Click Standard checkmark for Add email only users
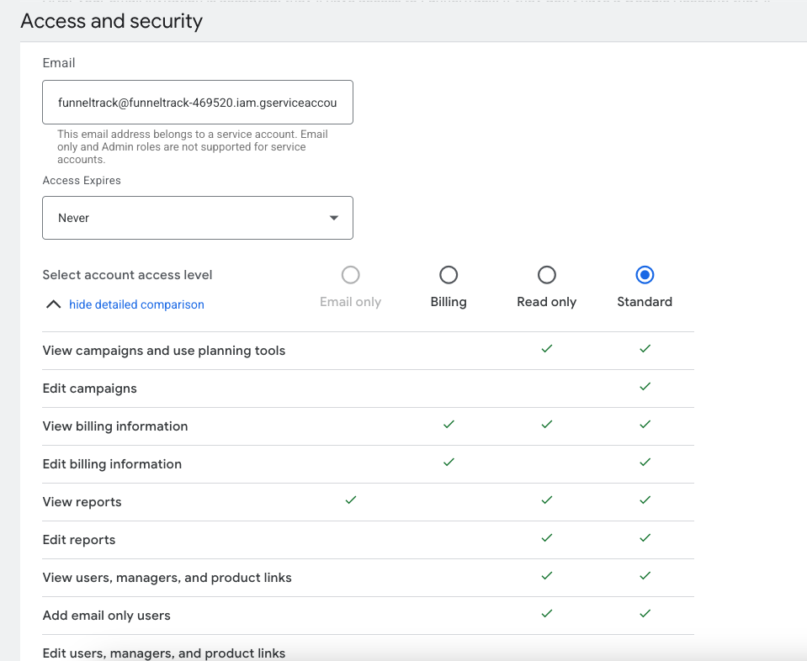Viewport: 807px width, 661px height. 645,613
